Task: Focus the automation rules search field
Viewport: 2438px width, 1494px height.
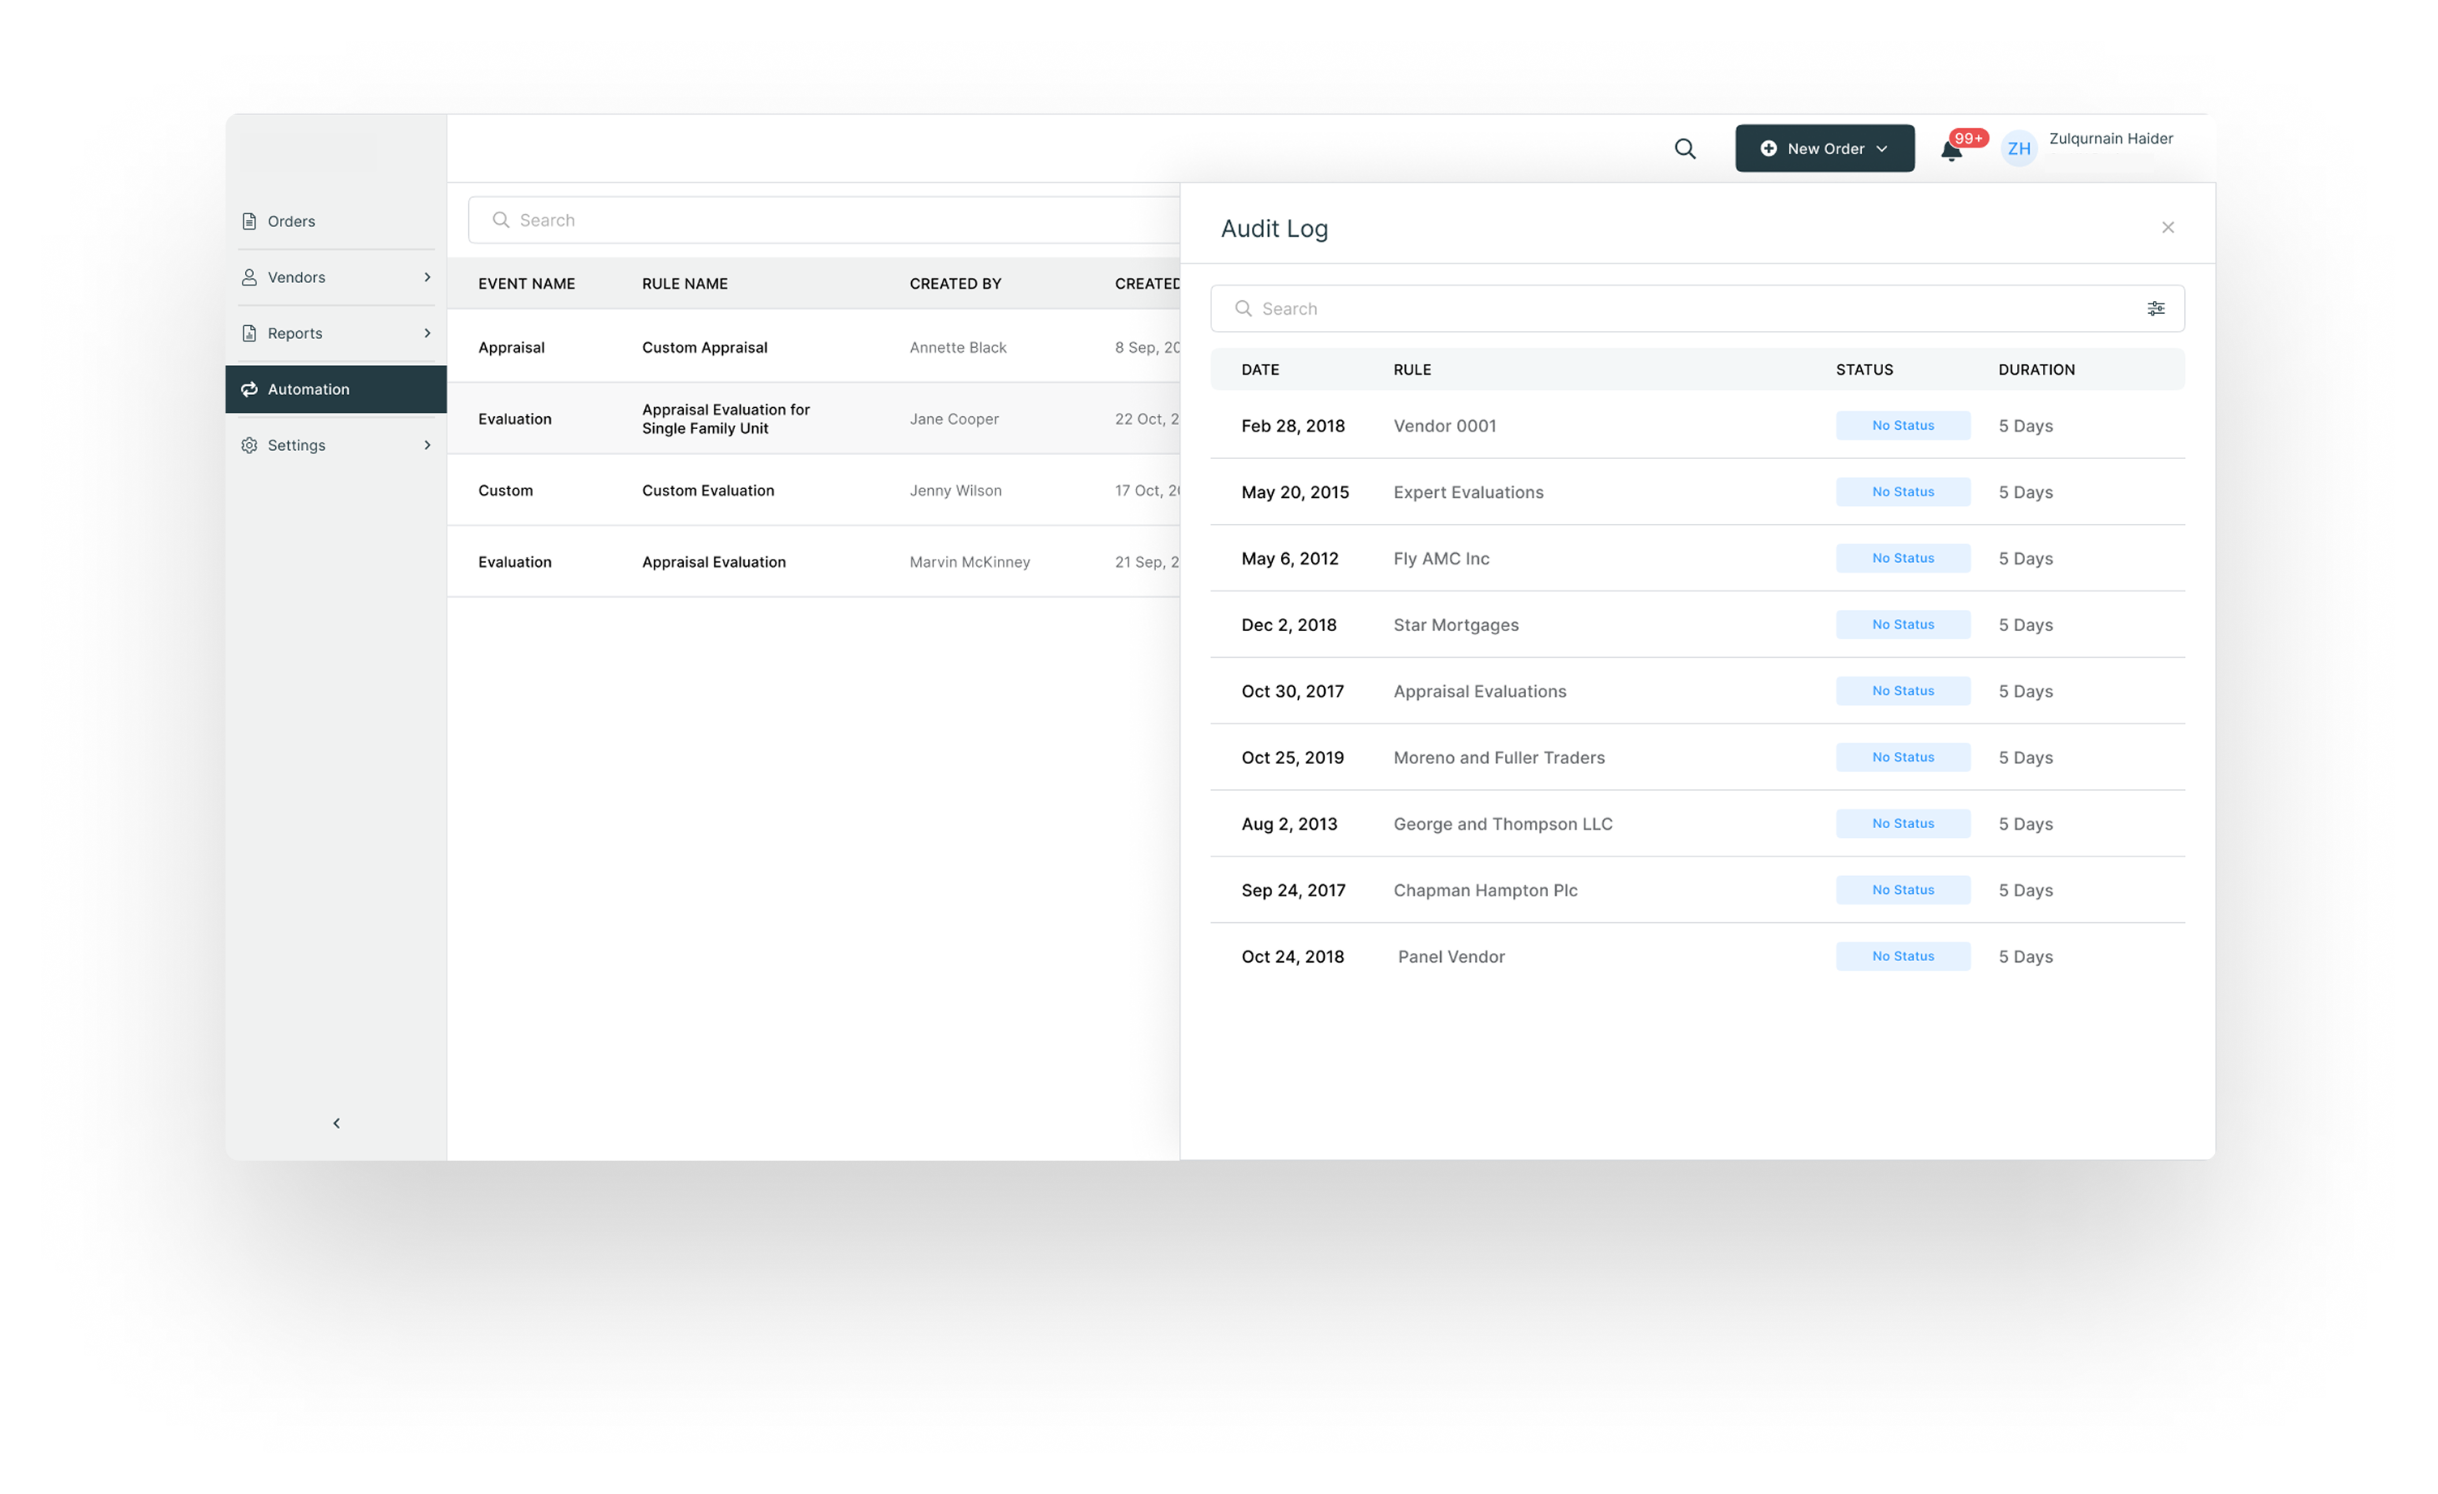Action: pyautogui.click(x=823, y=220)
